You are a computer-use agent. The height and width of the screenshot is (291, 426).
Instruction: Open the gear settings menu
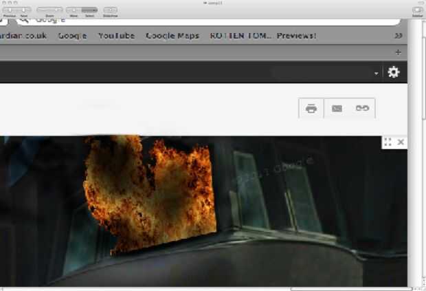[x=394, y=72]
